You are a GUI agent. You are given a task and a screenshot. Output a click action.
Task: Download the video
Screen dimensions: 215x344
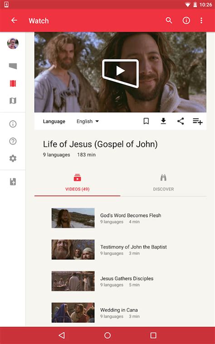[x=163, y=121]
